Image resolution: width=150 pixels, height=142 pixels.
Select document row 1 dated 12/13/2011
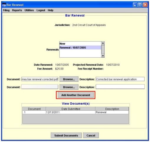[75, 112]
